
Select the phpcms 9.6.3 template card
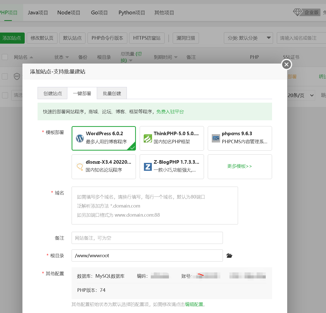(x=240, y=138)
